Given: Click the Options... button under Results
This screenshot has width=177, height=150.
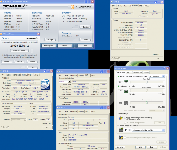Looking at the screenshot, I should point(86,40).
